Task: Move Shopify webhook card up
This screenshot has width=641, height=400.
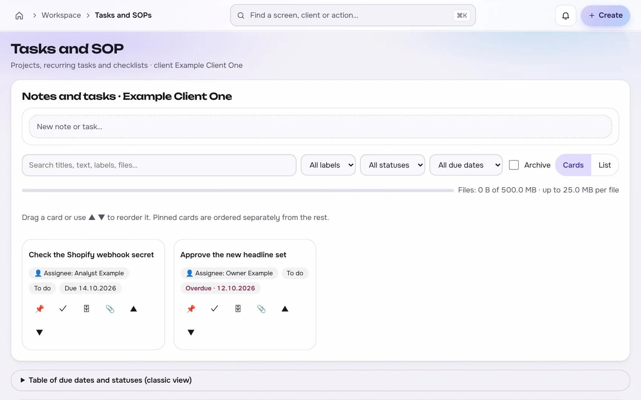Action: tap(133, 309)
